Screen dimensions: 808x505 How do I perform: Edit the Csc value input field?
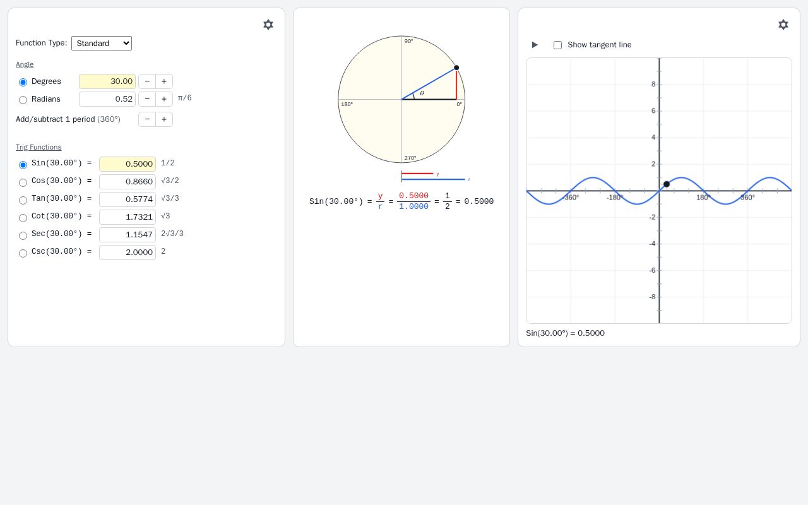[x=128, y=252]
